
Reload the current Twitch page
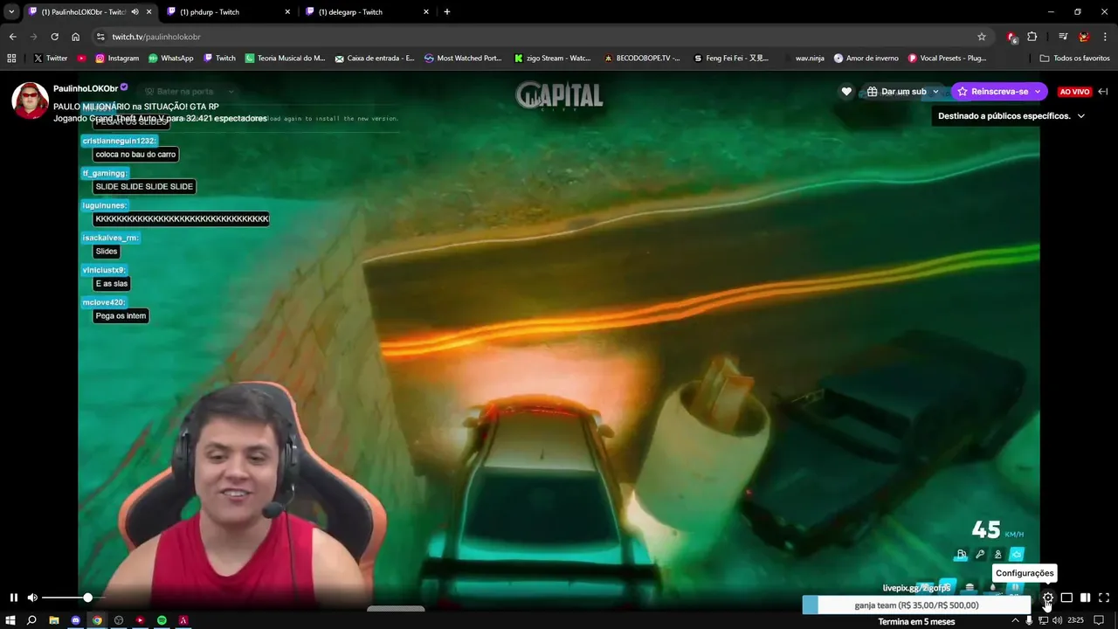click(x=54, y=37)
